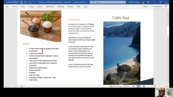Click the scrollbar down arrow
The width and height of the screenshot is (173, 97).
pos(168,84)
